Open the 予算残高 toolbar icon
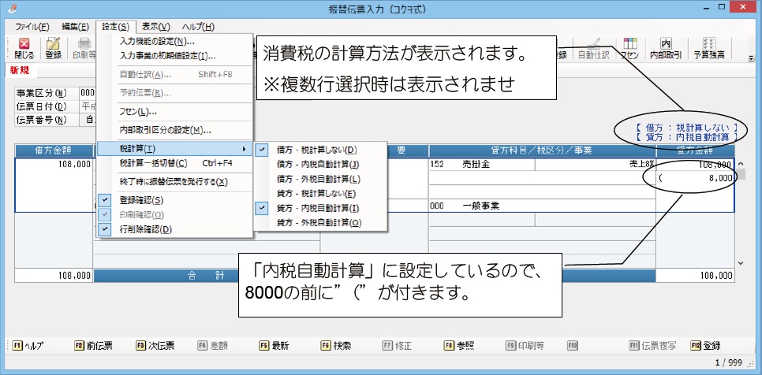The width and height of the screenshot is (762, 375). click(708, 48)
